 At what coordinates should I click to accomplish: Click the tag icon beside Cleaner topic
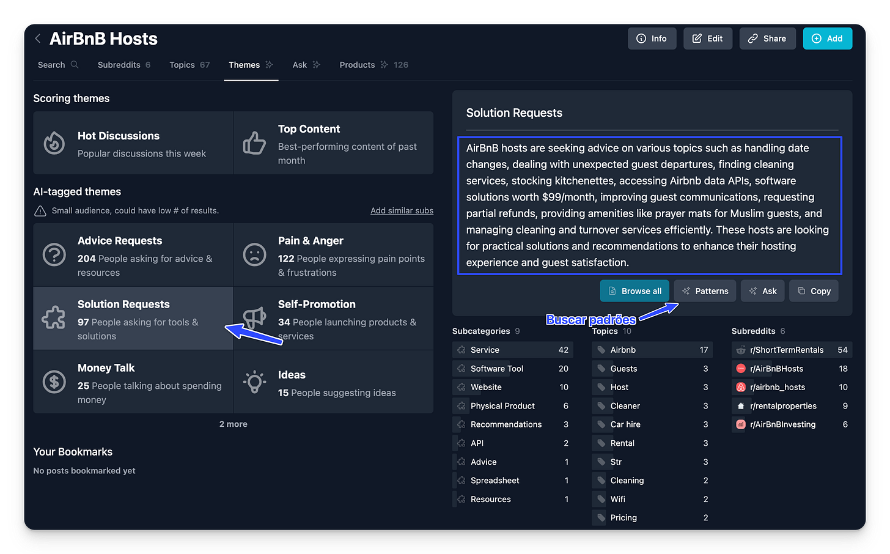[601, 406]
